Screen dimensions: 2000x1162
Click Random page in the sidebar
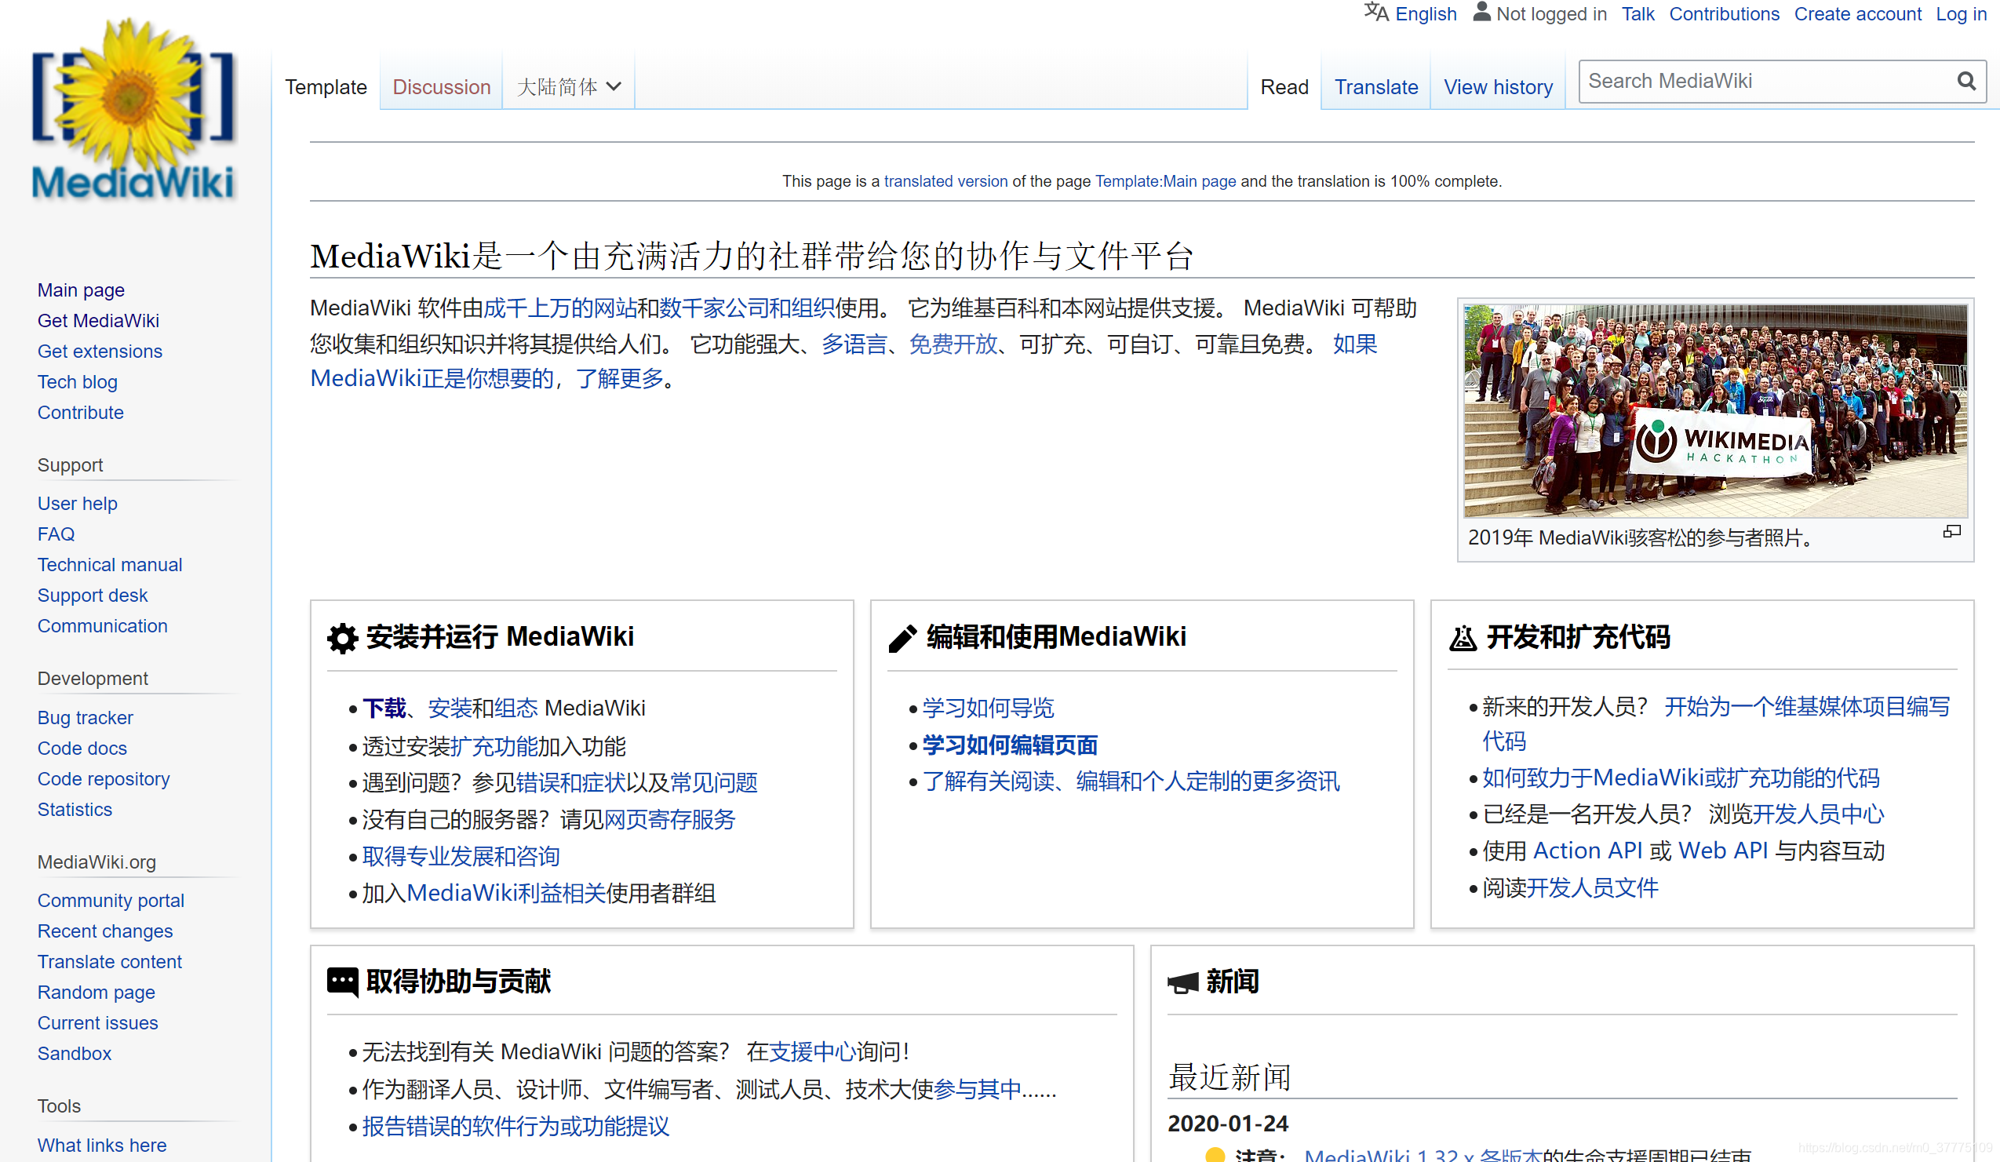coord(95,993)
